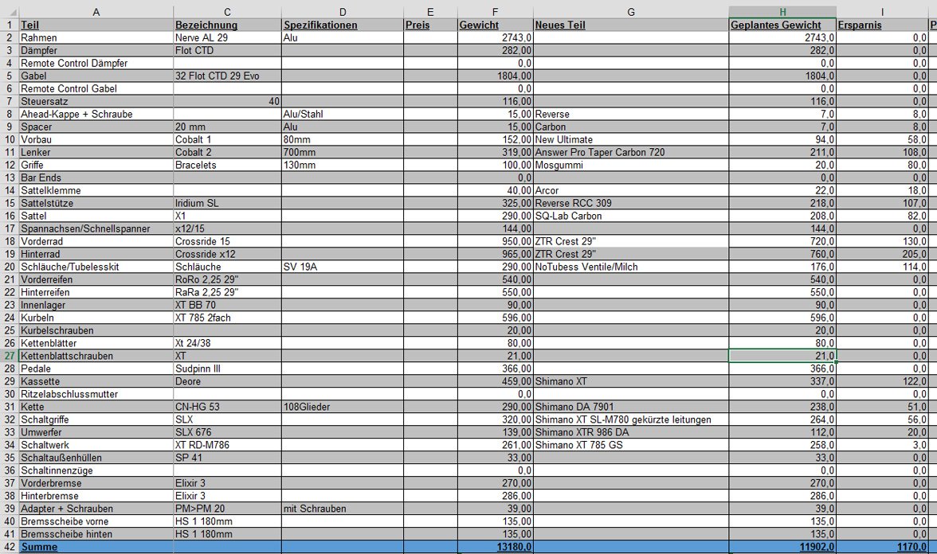Viewport: 937px width, 554px height.
Task: Select the "RaRa 2,25 29" cell
Action: tap(227, 293)
